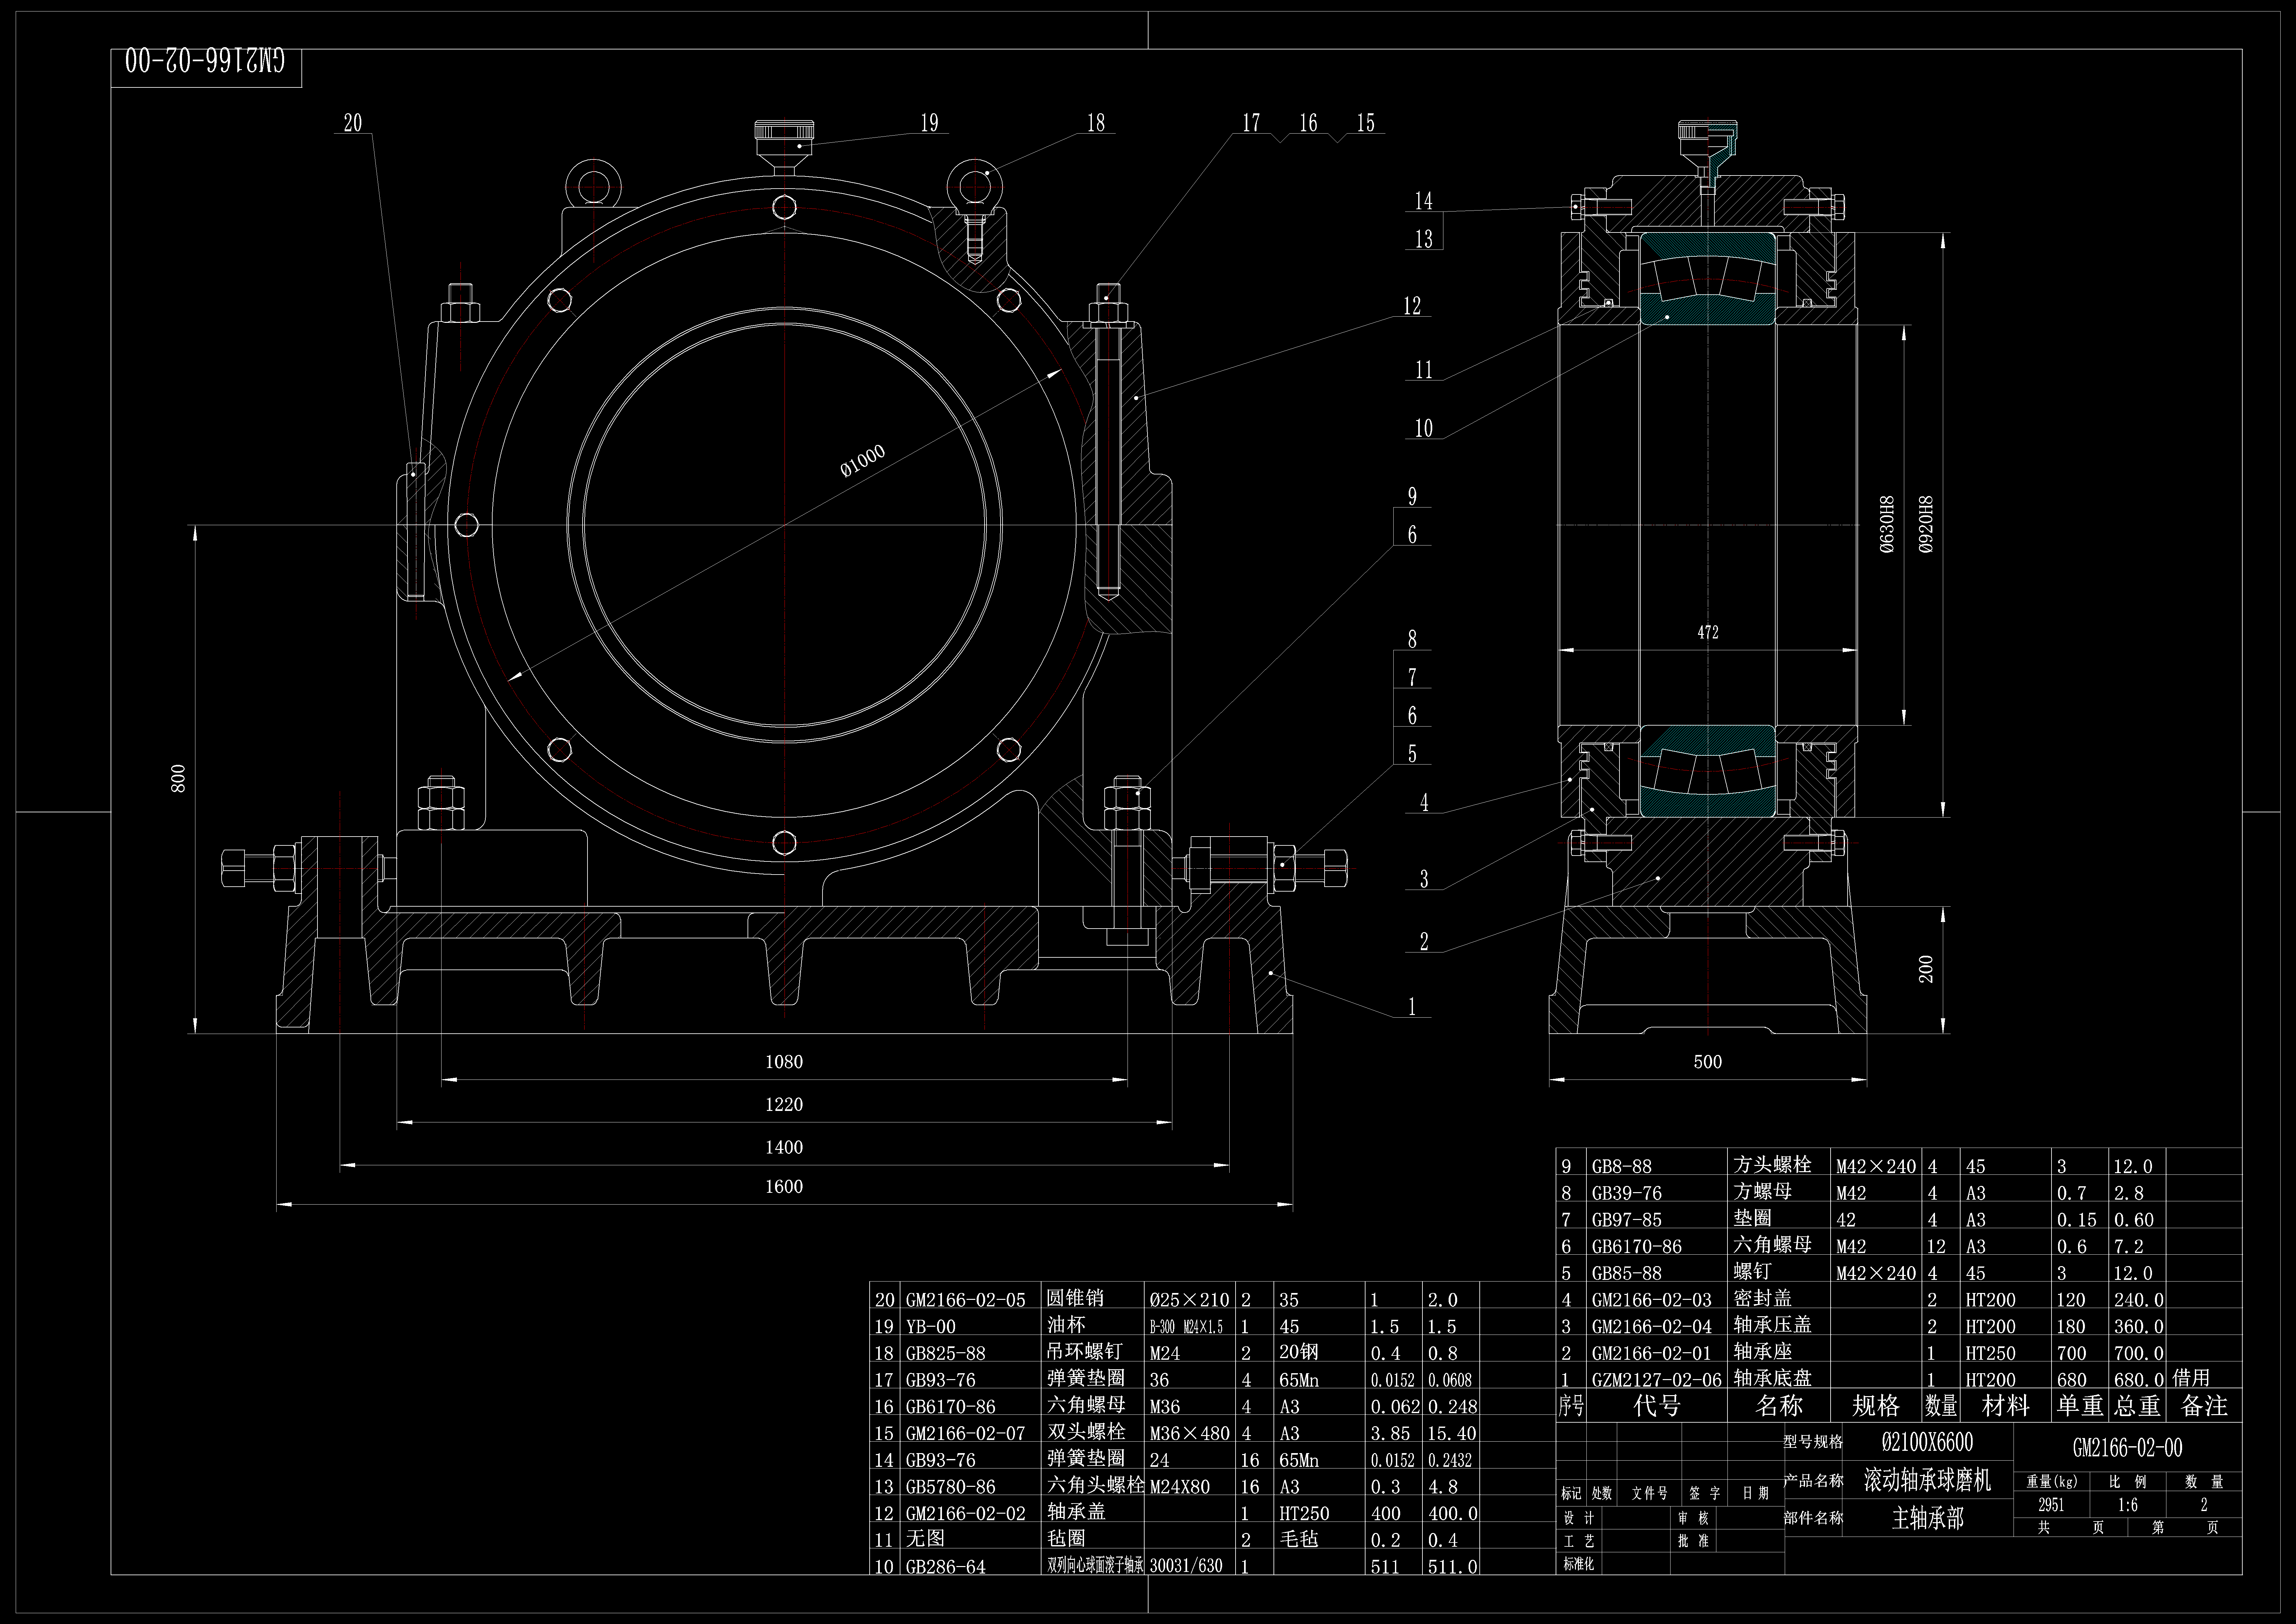Select the GM2166-02-01 part code
Viewport: 2296px width, 1624px height.
click(1652, 1353)
